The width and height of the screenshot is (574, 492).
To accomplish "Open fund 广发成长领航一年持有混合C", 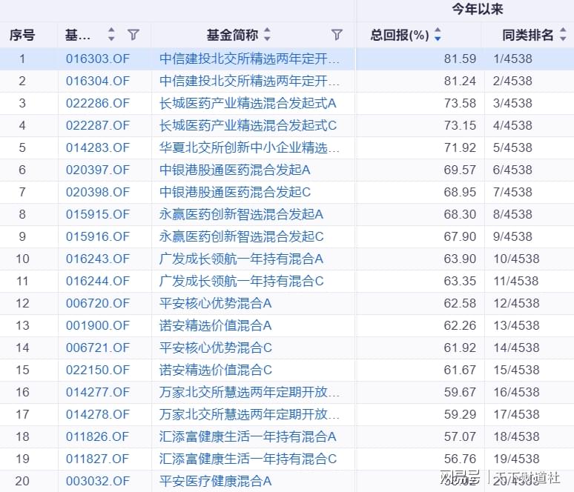I will (241, 281).
